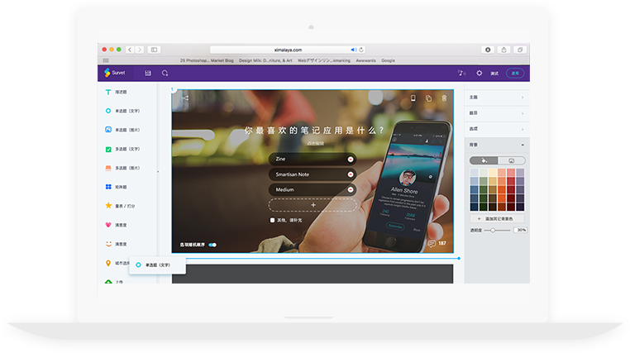
Task: Open the music note sound settings
Action: pyautogui.click(x=461, y=73)
